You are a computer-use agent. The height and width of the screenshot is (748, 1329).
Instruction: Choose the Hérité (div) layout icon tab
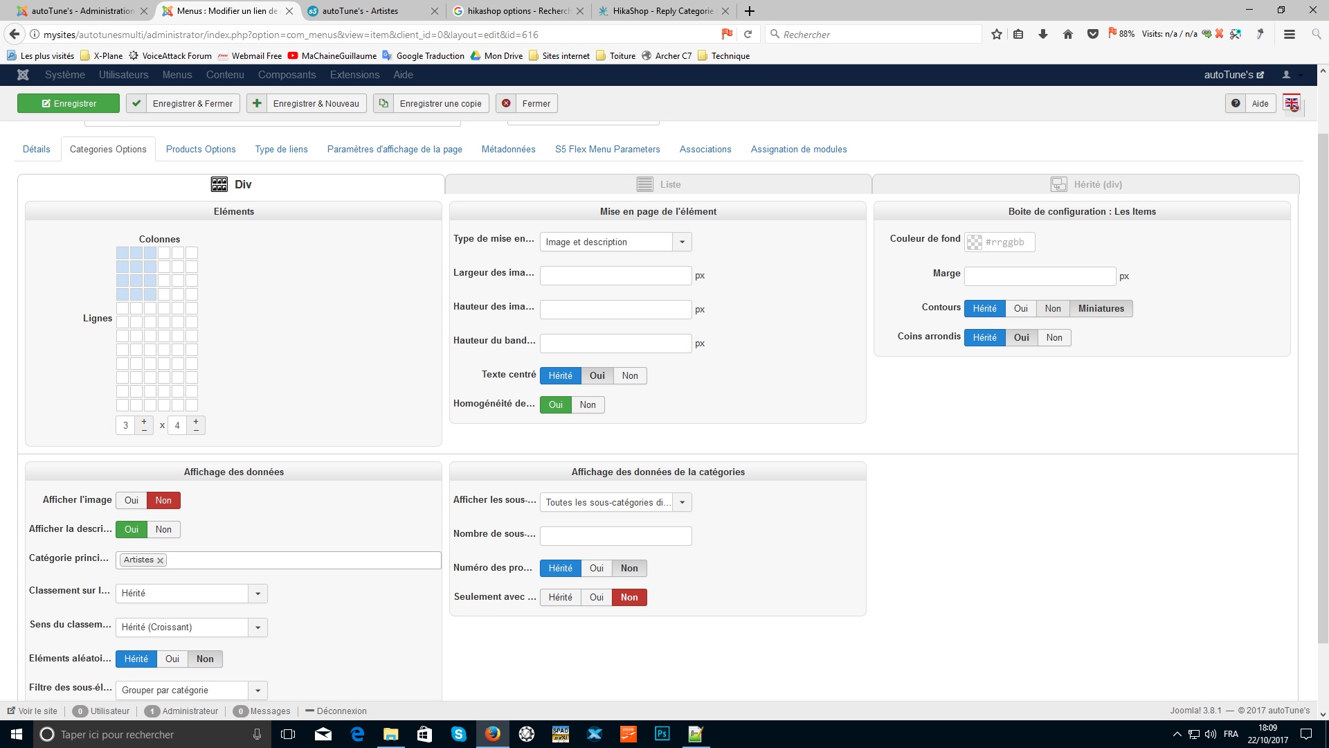pos(1058,184)
